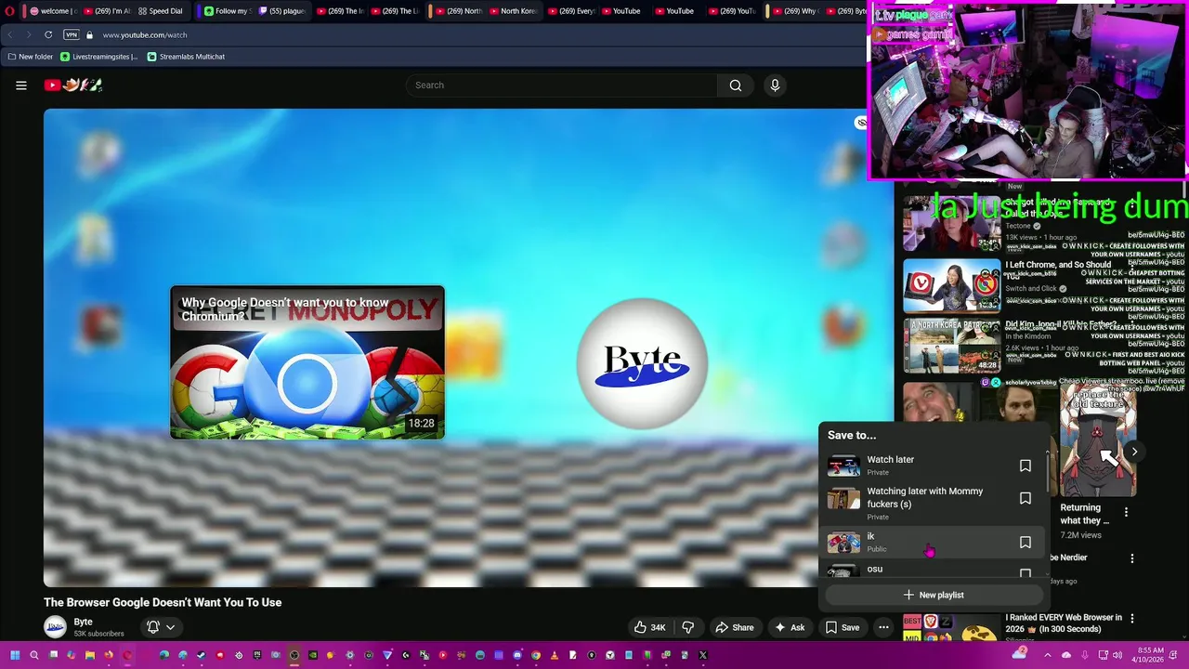Viewport: 1189px width, 669px height.
Task: Open the YouTube hamburger guide menu
Action: [21, 85]
